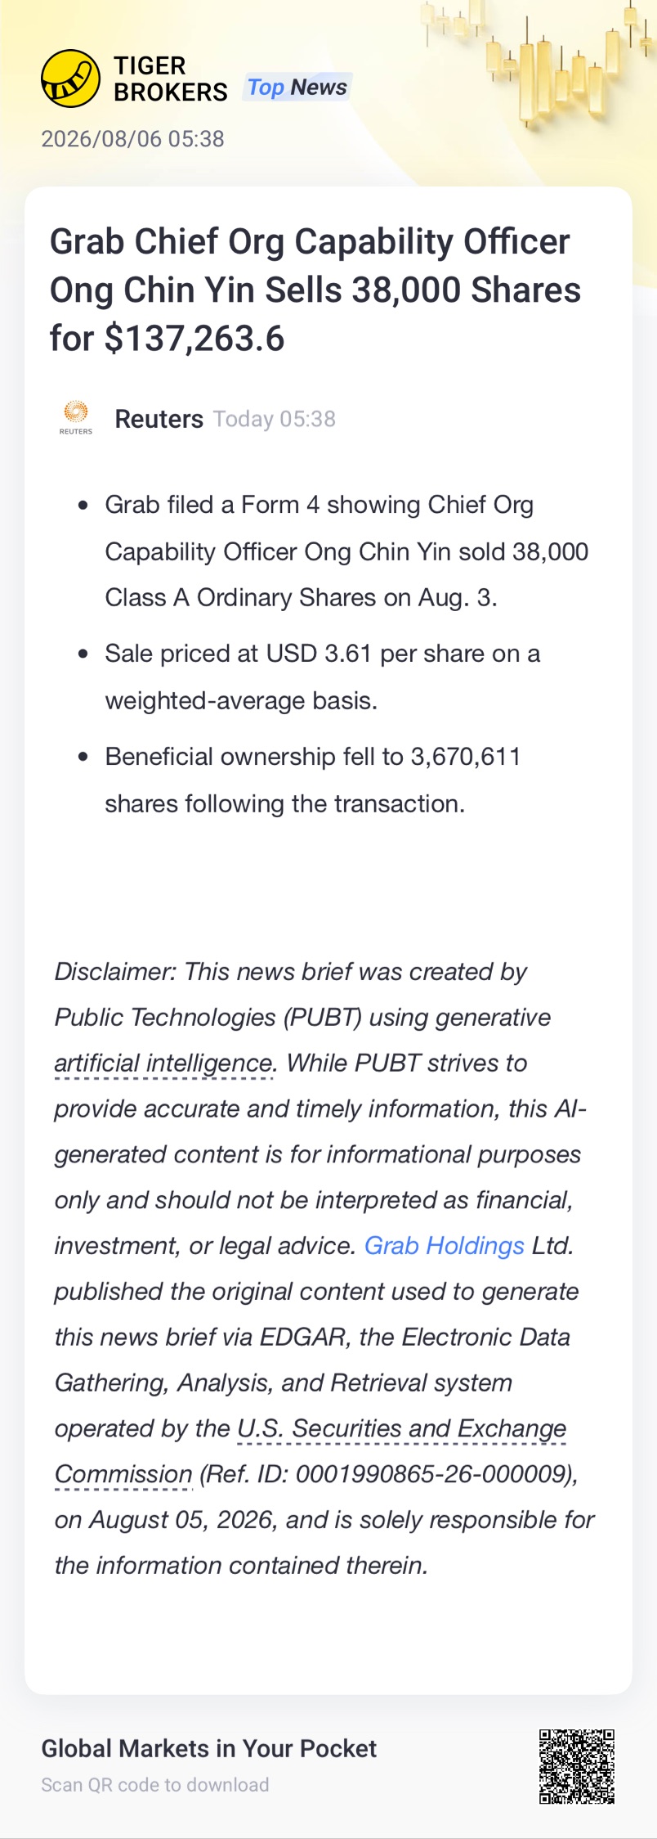Click the Tiger Brokers logo icon
657x1839 pixels.
point(71,79)
